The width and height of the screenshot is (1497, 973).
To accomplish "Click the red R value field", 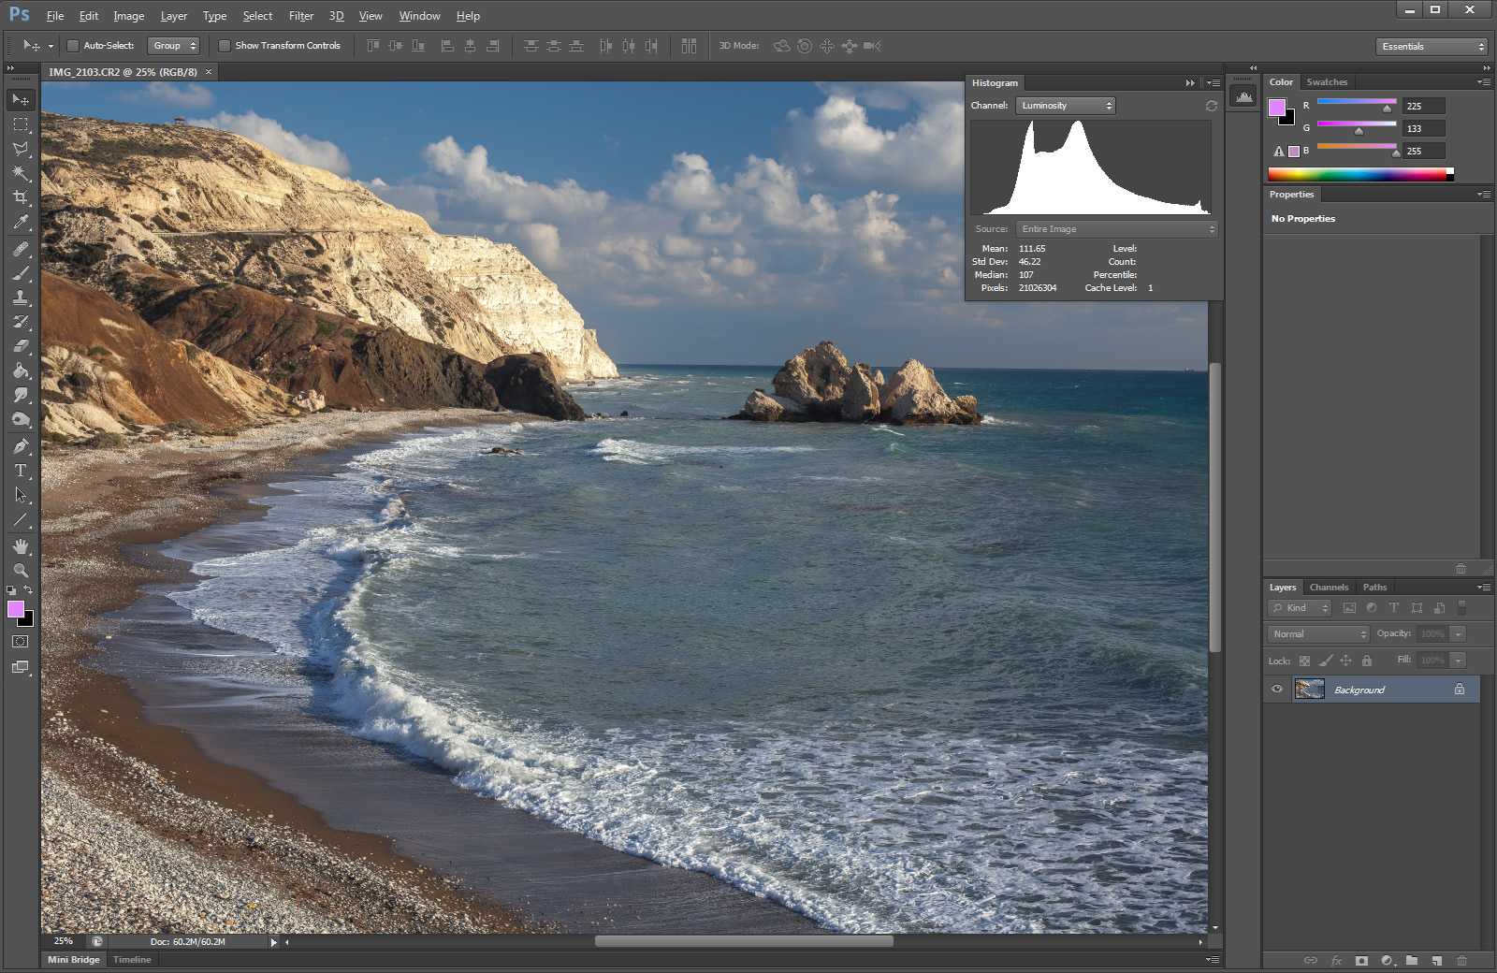I will click(x=1423, y=106).
